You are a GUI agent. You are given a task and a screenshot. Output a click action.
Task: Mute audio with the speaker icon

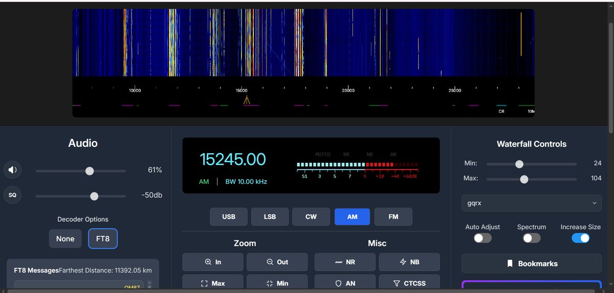click(x=12, y=170)
